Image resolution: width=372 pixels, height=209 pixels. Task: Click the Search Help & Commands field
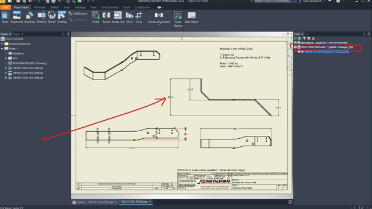275,1
